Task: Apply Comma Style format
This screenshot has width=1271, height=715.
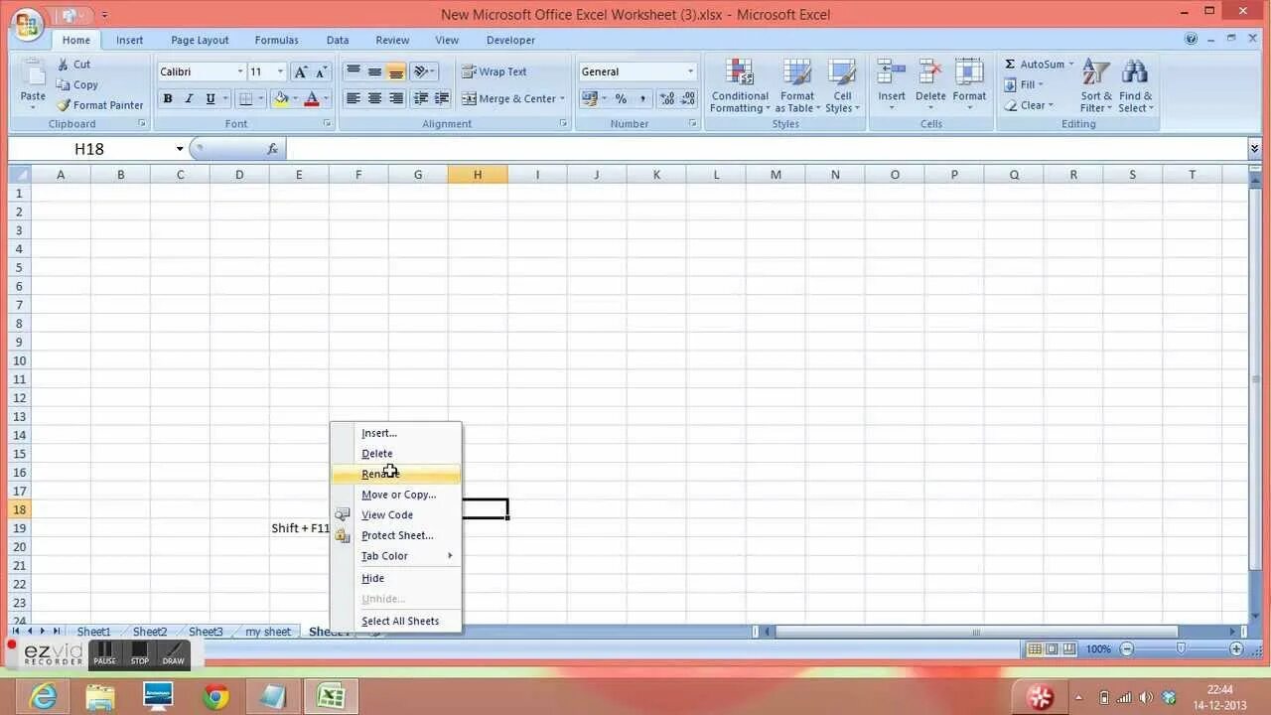Action: [642, 99]
